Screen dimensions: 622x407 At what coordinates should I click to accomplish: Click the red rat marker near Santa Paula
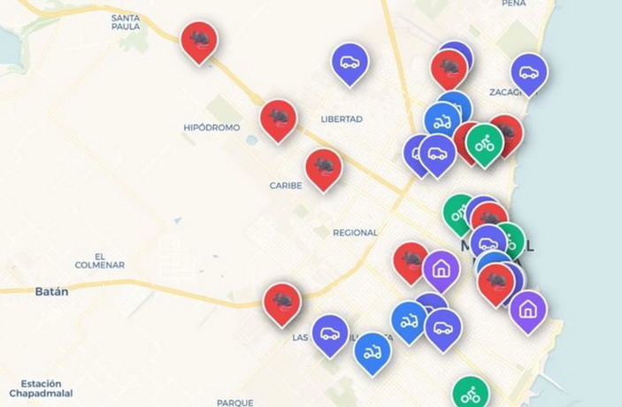click(199, 42)
